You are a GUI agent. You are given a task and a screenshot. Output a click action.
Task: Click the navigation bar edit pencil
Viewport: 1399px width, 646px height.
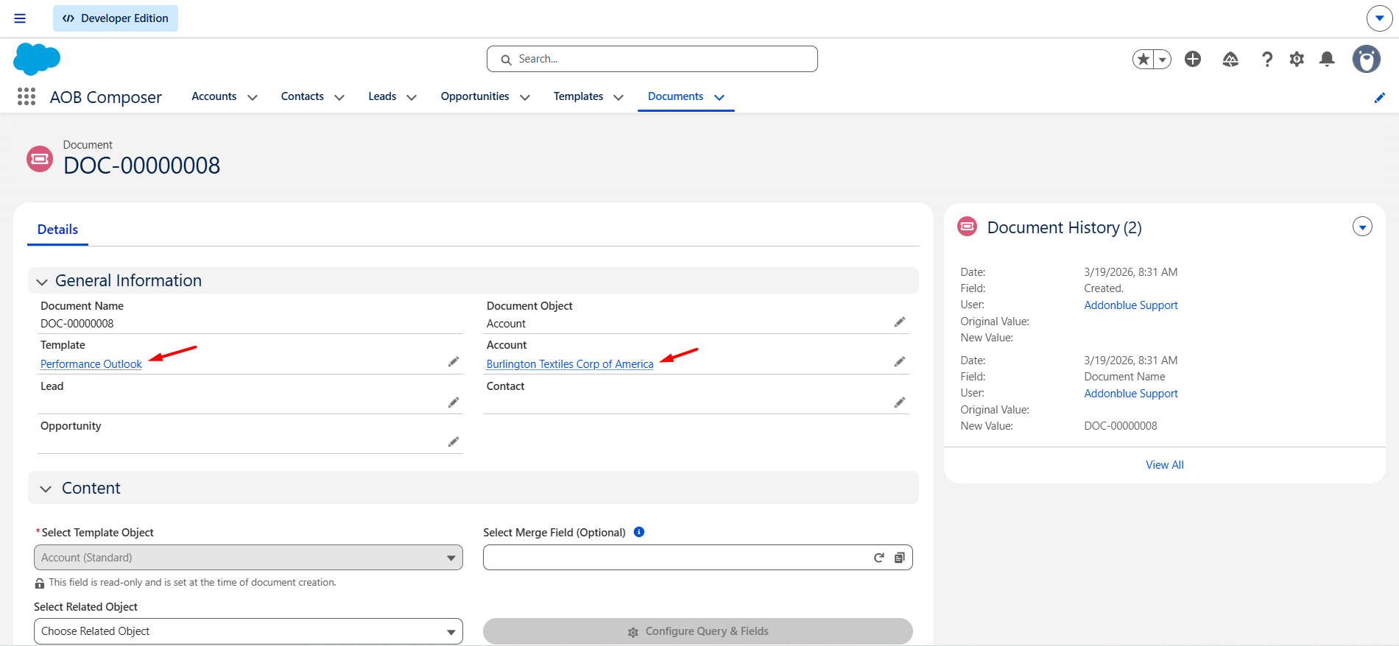[1380, 97]
